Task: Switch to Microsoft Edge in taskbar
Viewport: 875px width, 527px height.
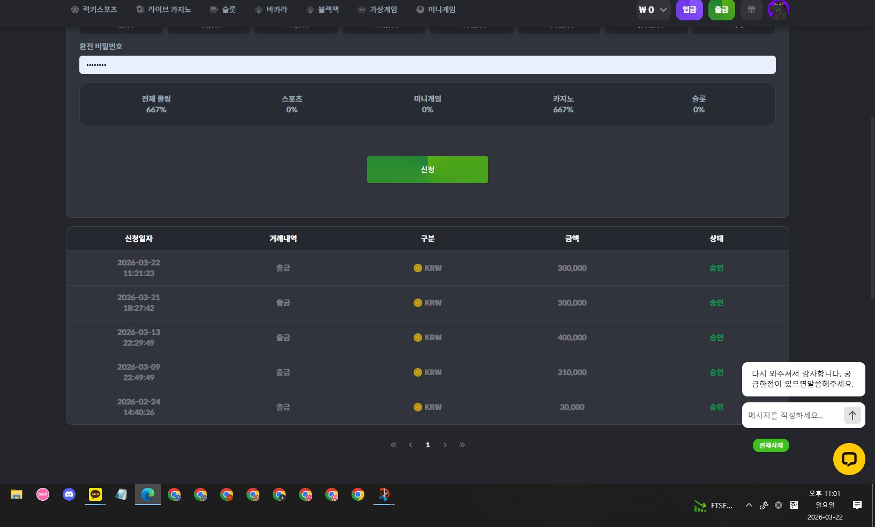Action: [148, 494]
